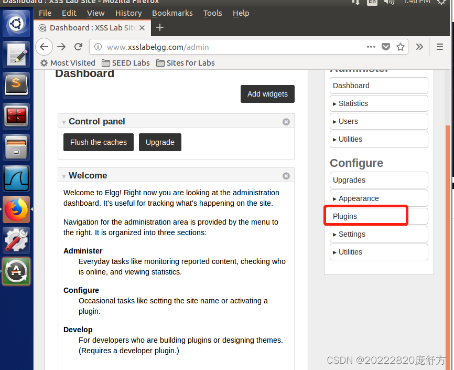Launch the text editor from dock
Viewport: 454px width, 370px height.
tap(16, 54)
